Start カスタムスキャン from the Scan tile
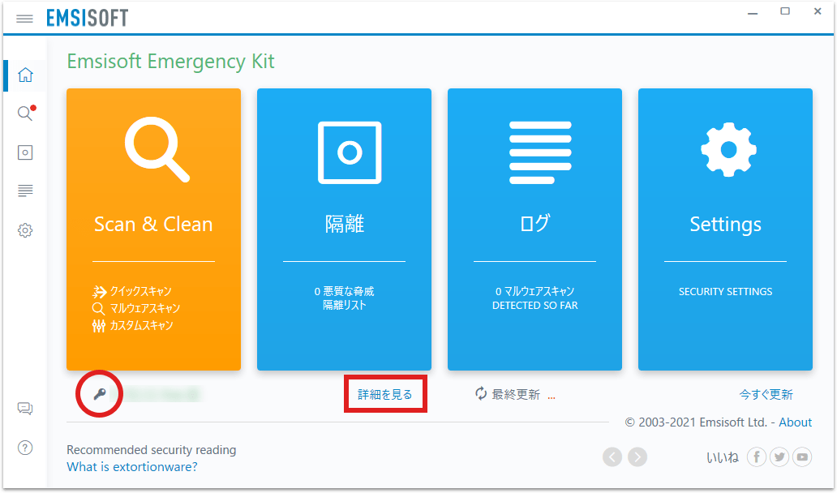Screen dimensions: 837x493 pyautogui.click(x=140, y=325)
